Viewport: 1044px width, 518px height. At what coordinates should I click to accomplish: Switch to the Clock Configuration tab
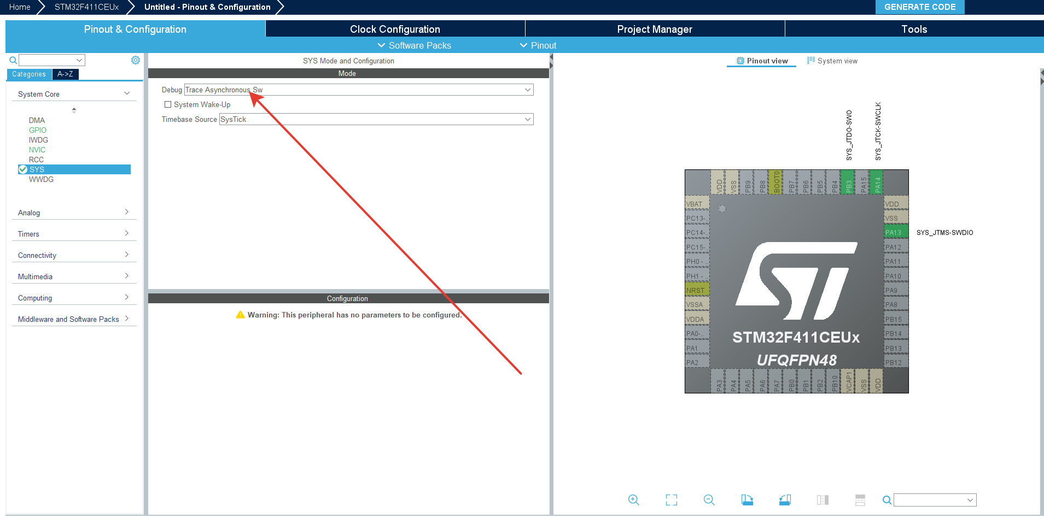pos(395,29)
